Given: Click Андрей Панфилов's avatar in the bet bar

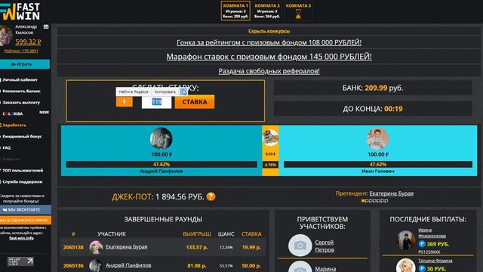Looking at the screenshot, I should [161, 138].
